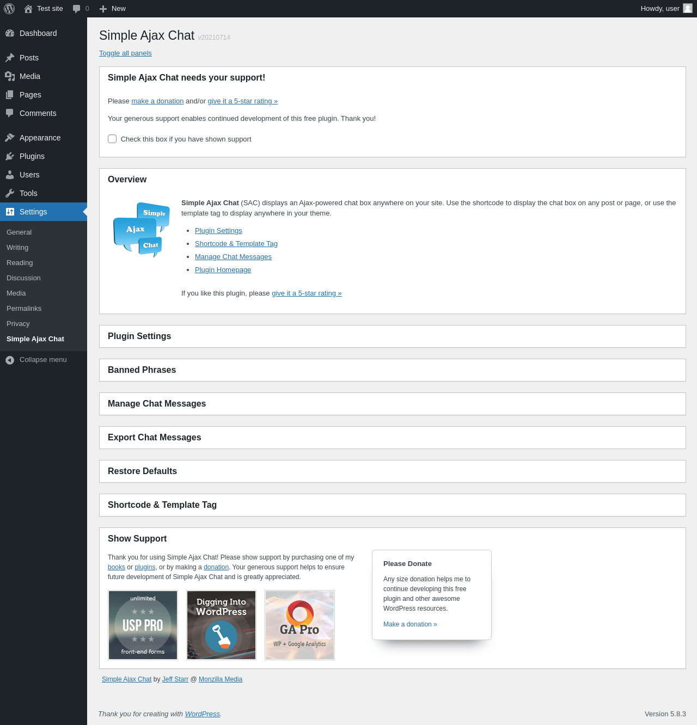Click the Tools wrench icon
This screenshot has width=697, height=725.
click(10, 193)
